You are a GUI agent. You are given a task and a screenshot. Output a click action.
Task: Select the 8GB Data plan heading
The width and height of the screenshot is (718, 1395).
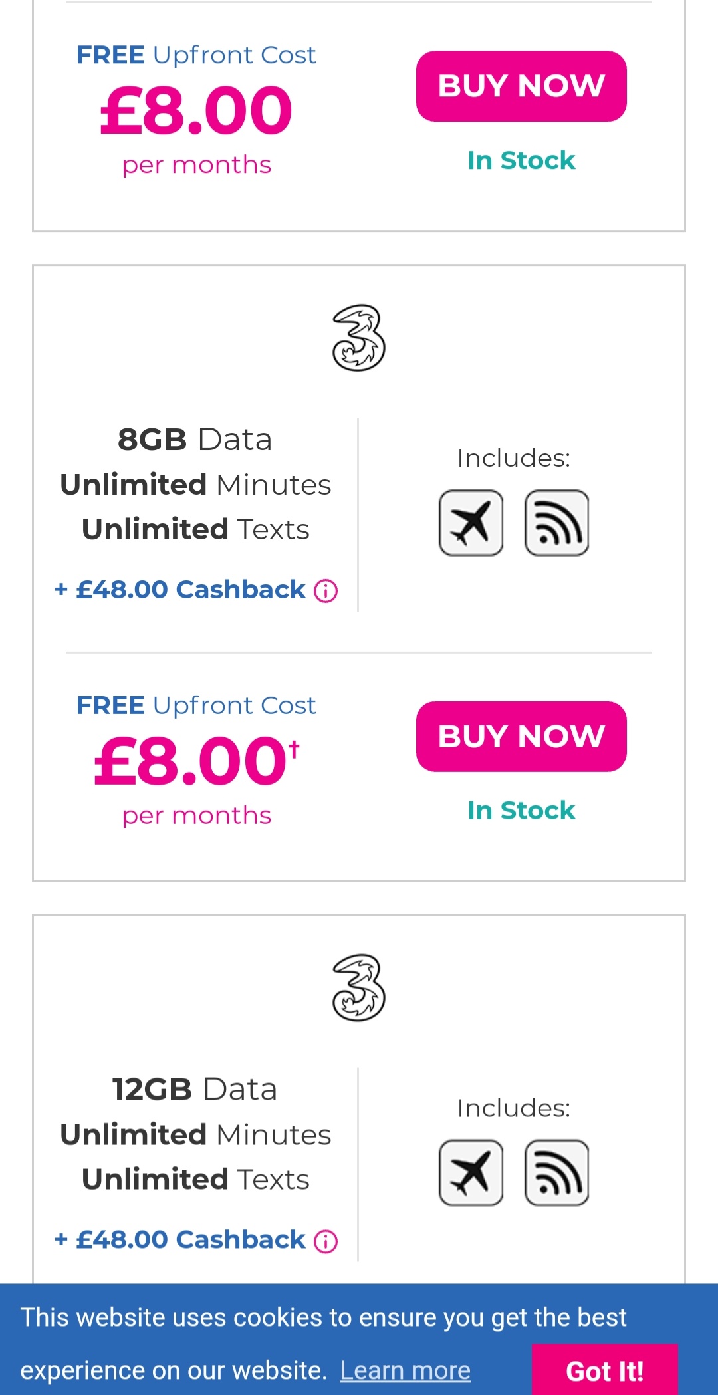(195, 440)
